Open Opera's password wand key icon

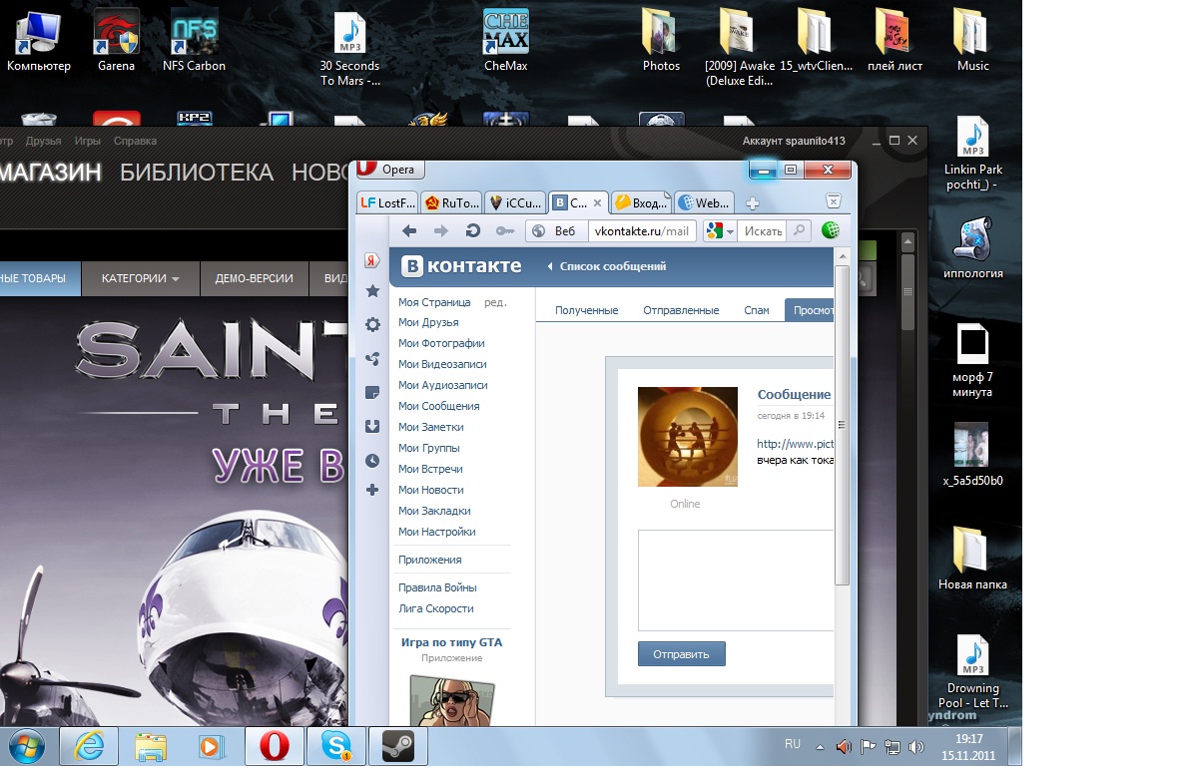[505, 230]
